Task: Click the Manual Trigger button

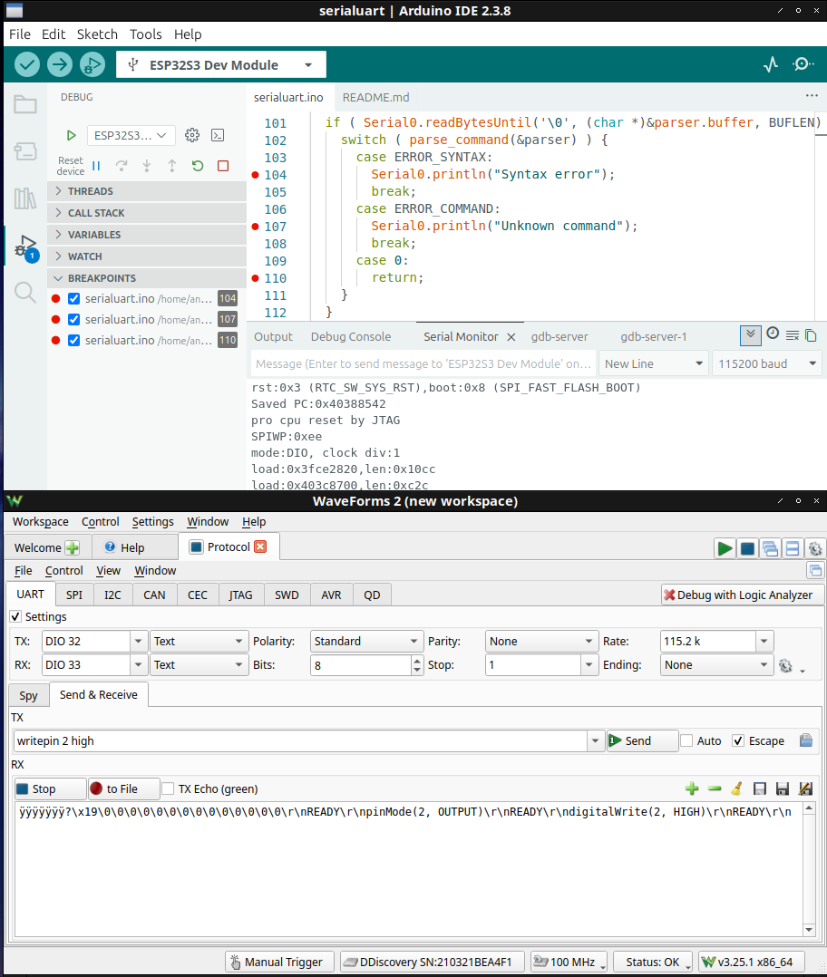Action: (279, 962)
